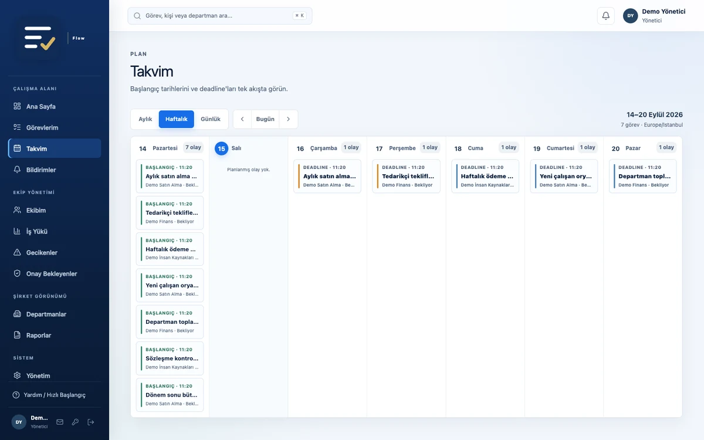This screenshot has height=440, width=704.
Task: Go to the previous week with left chevron
Action: 242,119
